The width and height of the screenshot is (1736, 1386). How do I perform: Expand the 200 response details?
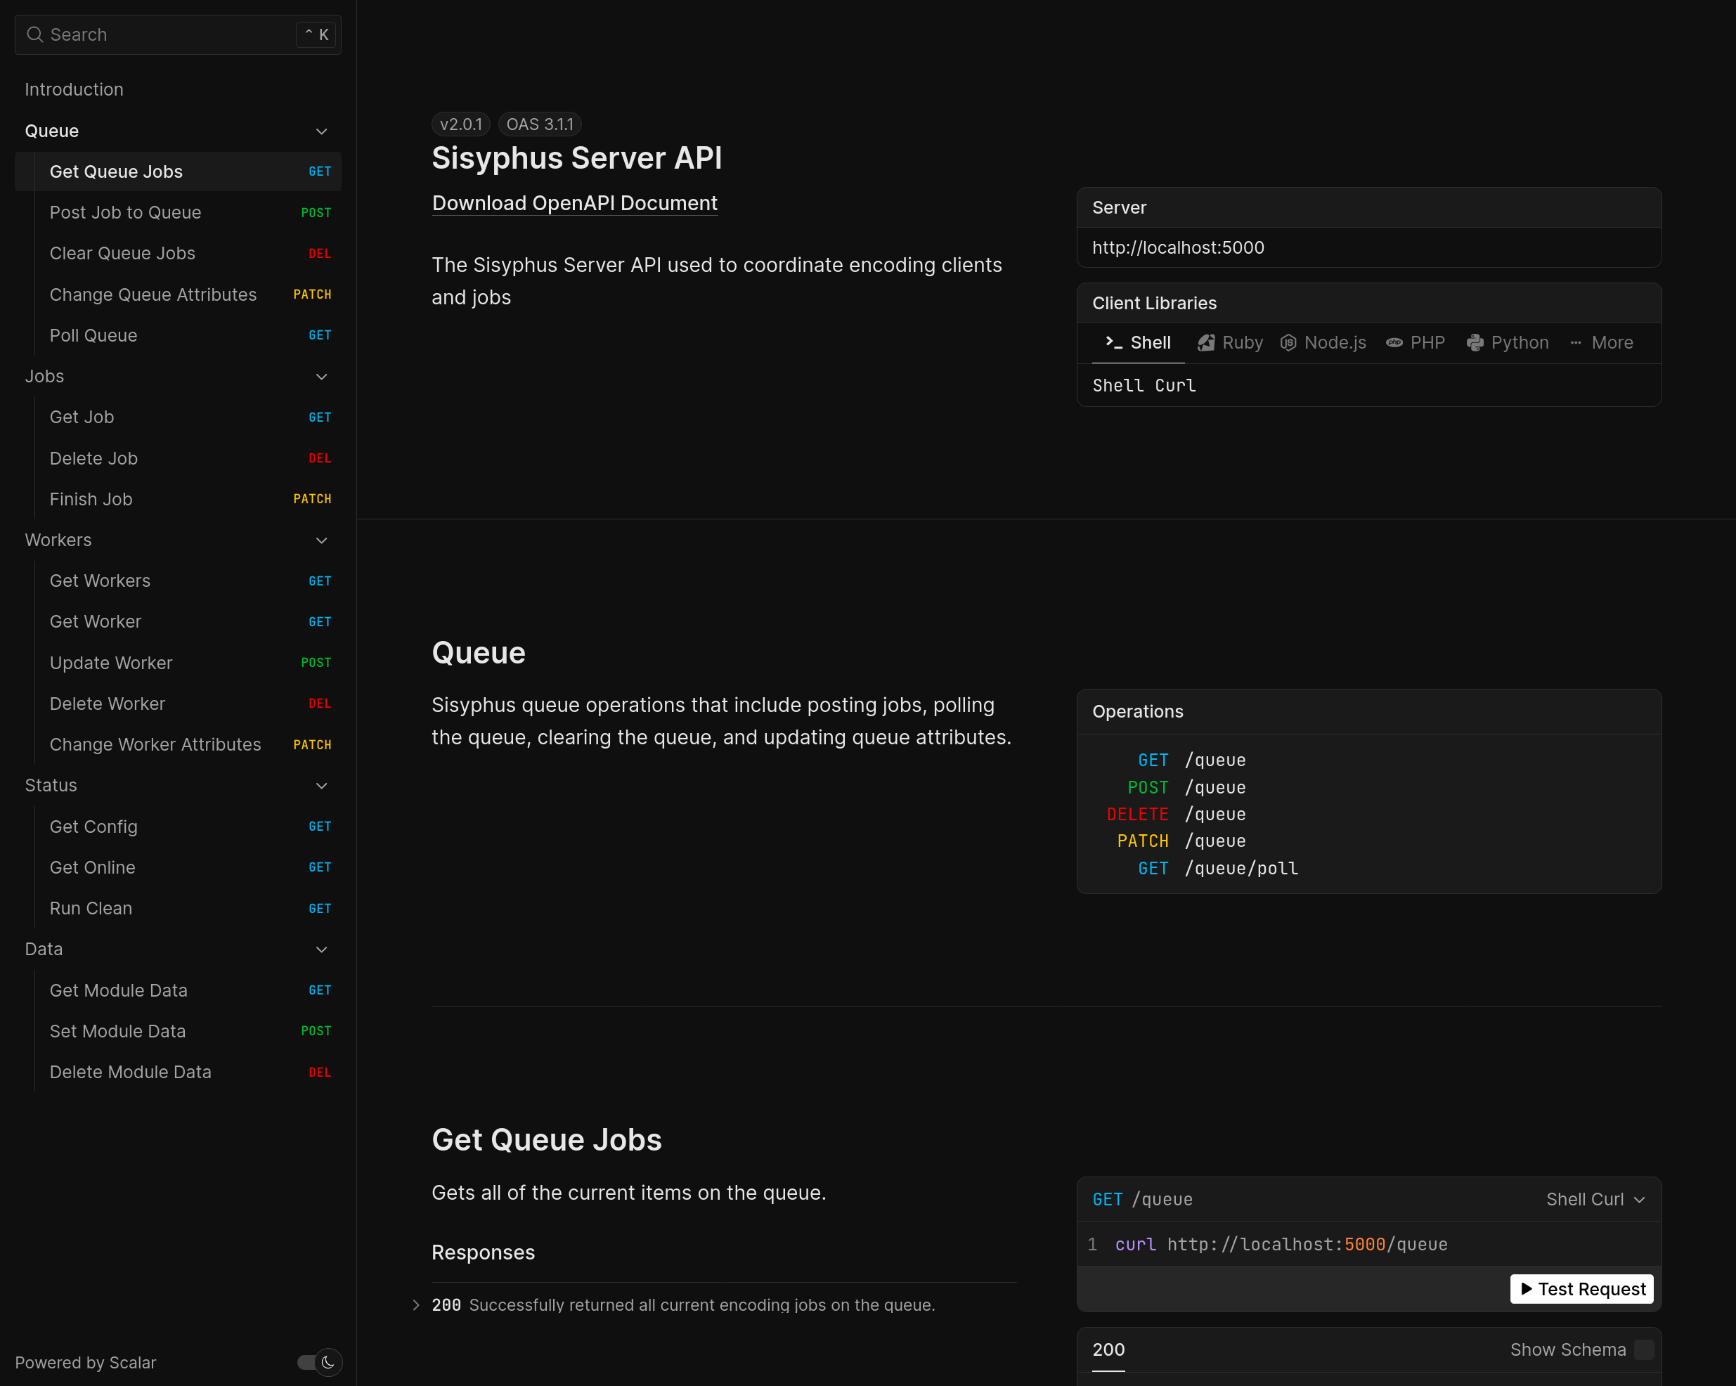(416, 1304)
